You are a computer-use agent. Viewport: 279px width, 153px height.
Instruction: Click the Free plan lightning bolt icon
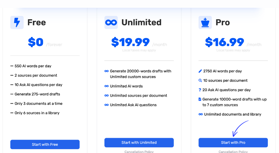click(17, 22)
